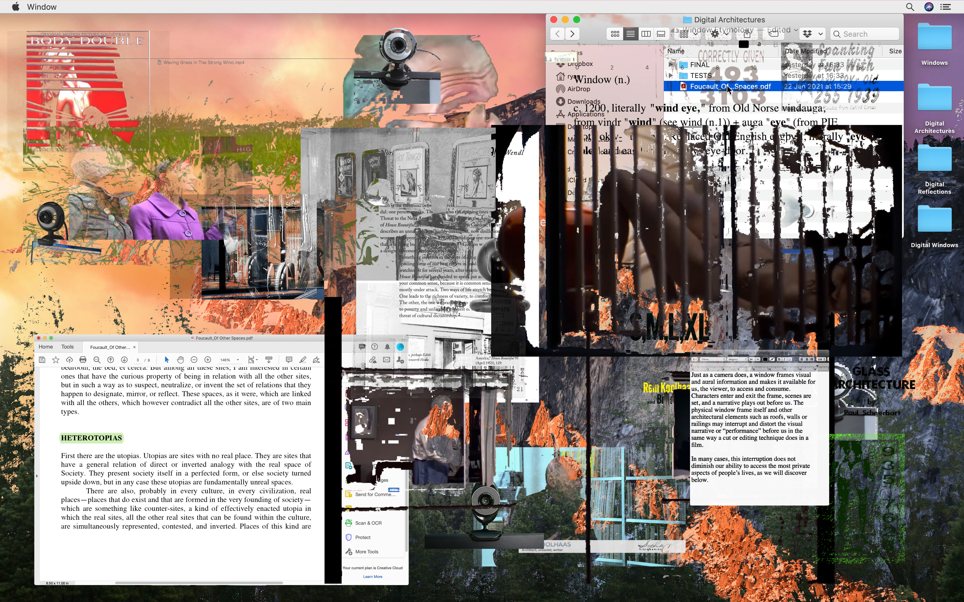Activate the hand pan tool
The image size is (964, 602).
[x=180, y=360]
